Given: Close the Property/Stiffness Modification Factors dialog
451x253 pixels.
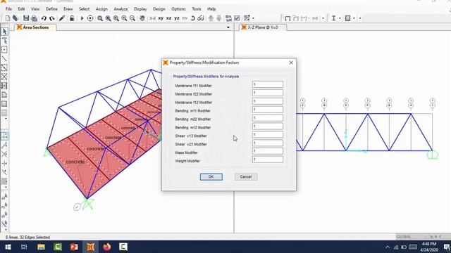Looking at the screenshot, I should coord(291,63).
